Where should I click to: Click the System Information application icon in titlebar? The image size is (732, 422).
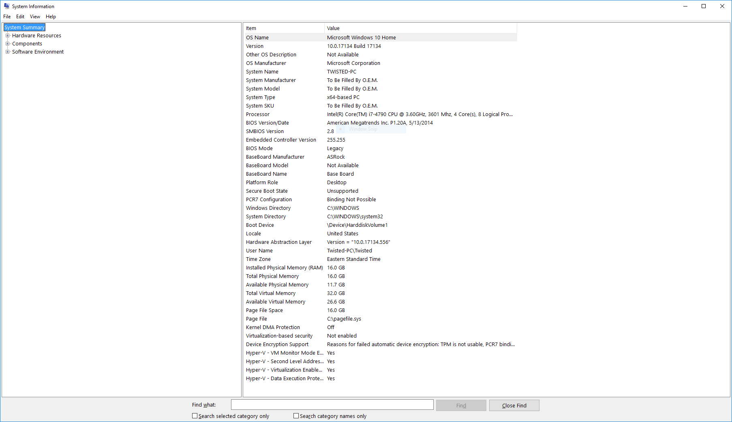point(6,6)
